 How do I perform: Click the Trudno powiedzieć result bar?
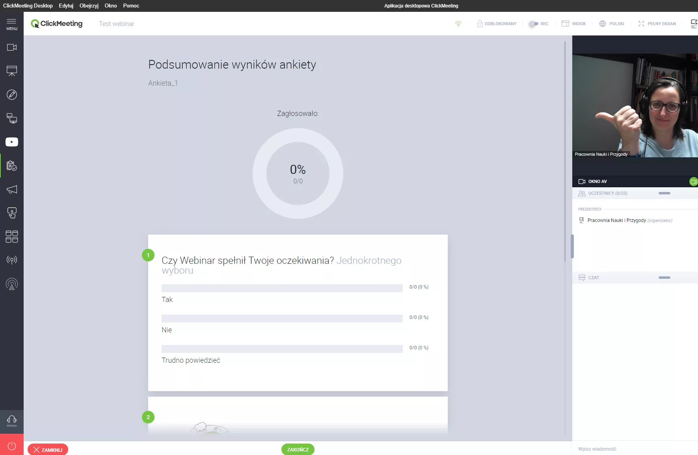coord(282,349)
